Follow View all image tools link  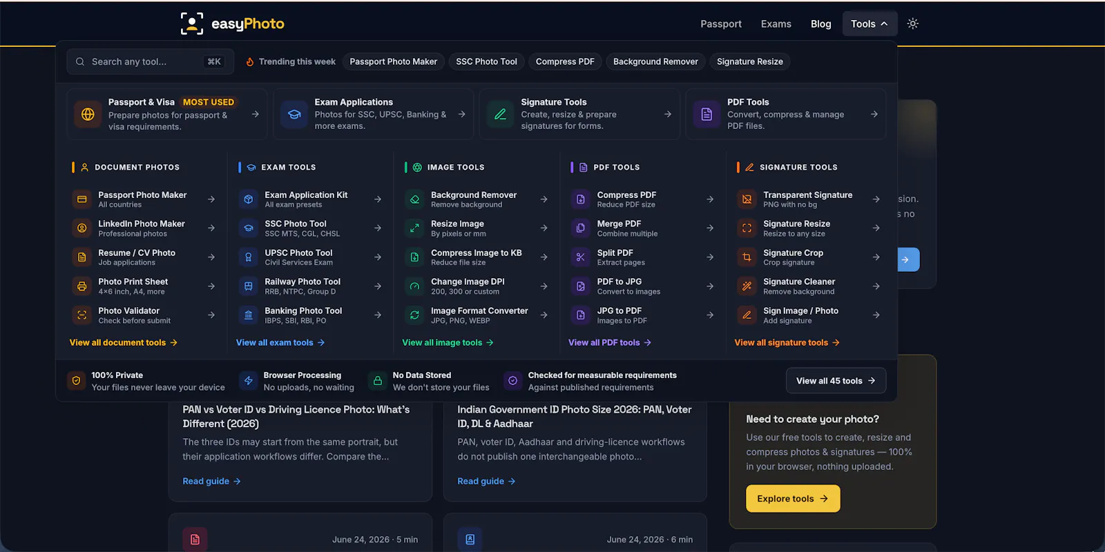(x=448, y=342)
